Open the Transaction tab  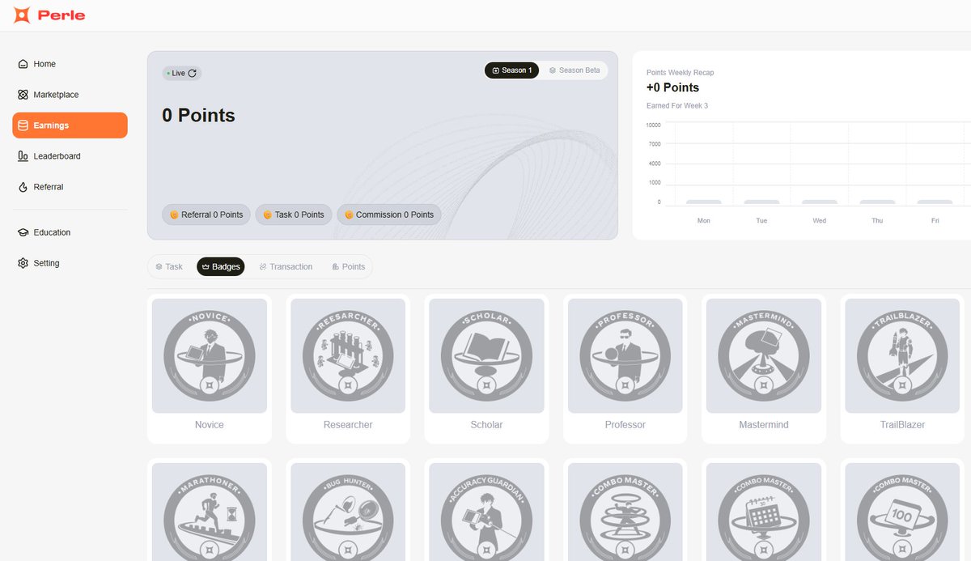coord(286,266)
